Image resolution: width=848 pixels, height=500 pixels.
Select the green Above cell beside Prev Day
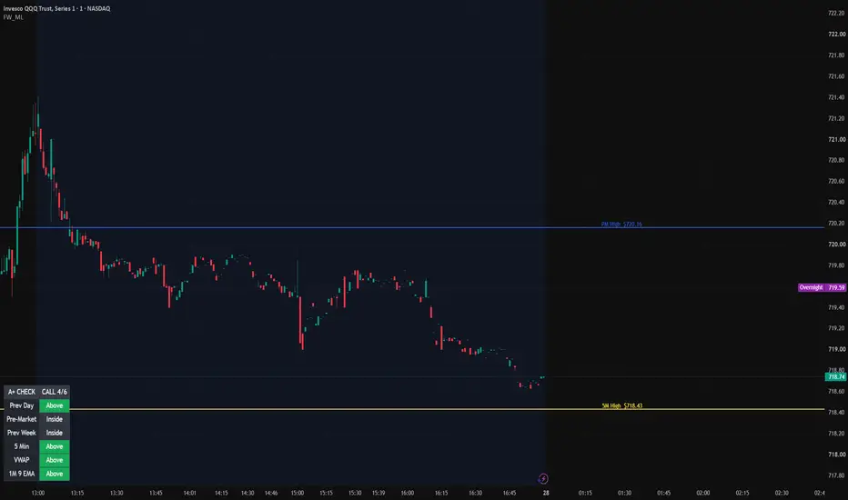click(54, 405)
